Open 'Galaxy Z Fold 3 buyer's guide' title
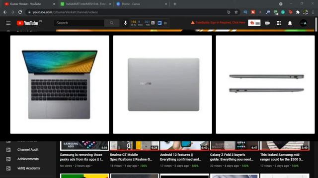 click(232, 157)
